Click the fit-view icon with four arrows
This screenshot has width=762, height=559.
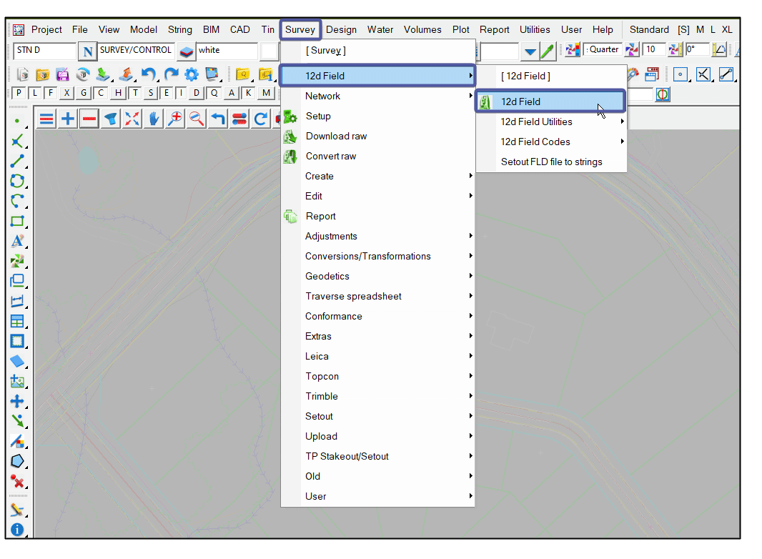(x=132, y=119)
